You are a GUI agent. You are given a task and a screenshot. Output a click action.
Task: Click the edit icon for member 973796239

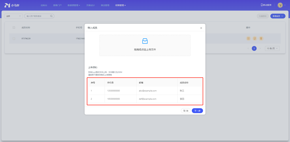[255, 39]
